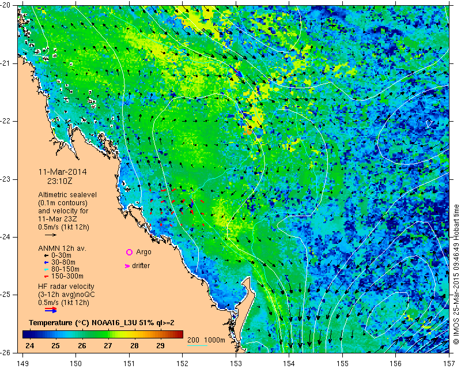Click the latitude axis label -22
The image size is (461, 369).
coord(6,121)
